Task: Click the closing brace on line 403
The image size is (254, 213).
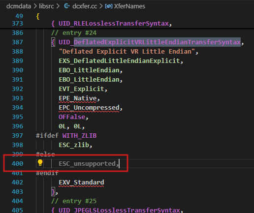Action: coord(53,191)
